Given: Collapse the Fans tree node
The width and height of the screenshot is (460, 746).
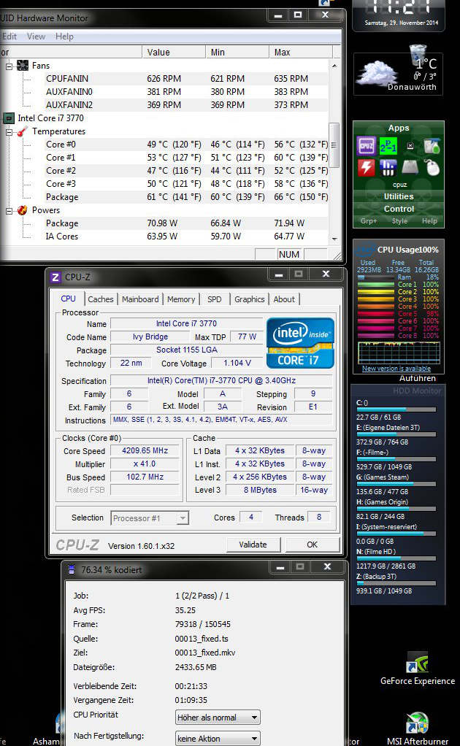Looking at the screenshot, I should tap(9, 66).
